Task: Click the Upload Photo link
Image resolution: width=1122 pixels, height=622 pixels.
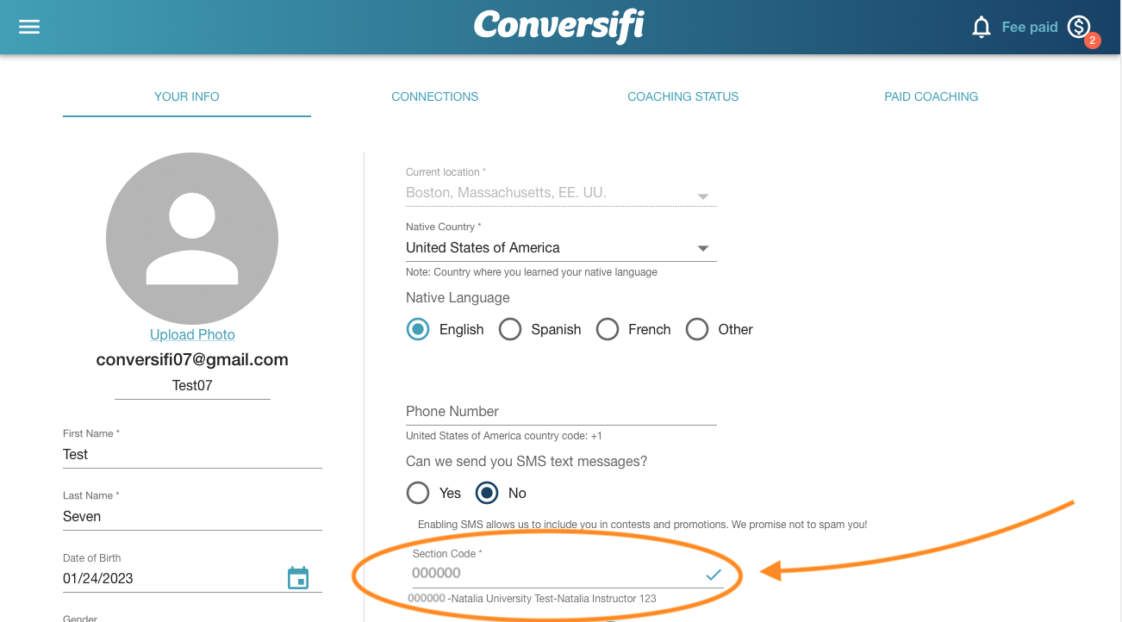Action: (192, 334)
